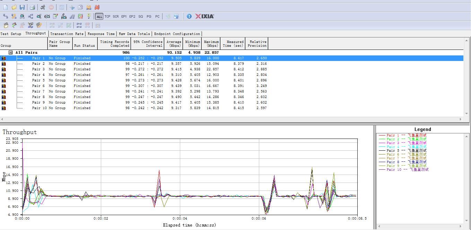Select the Pair 3 row
The width and height of the screenshot is (471, 230).
coord(232,69)
